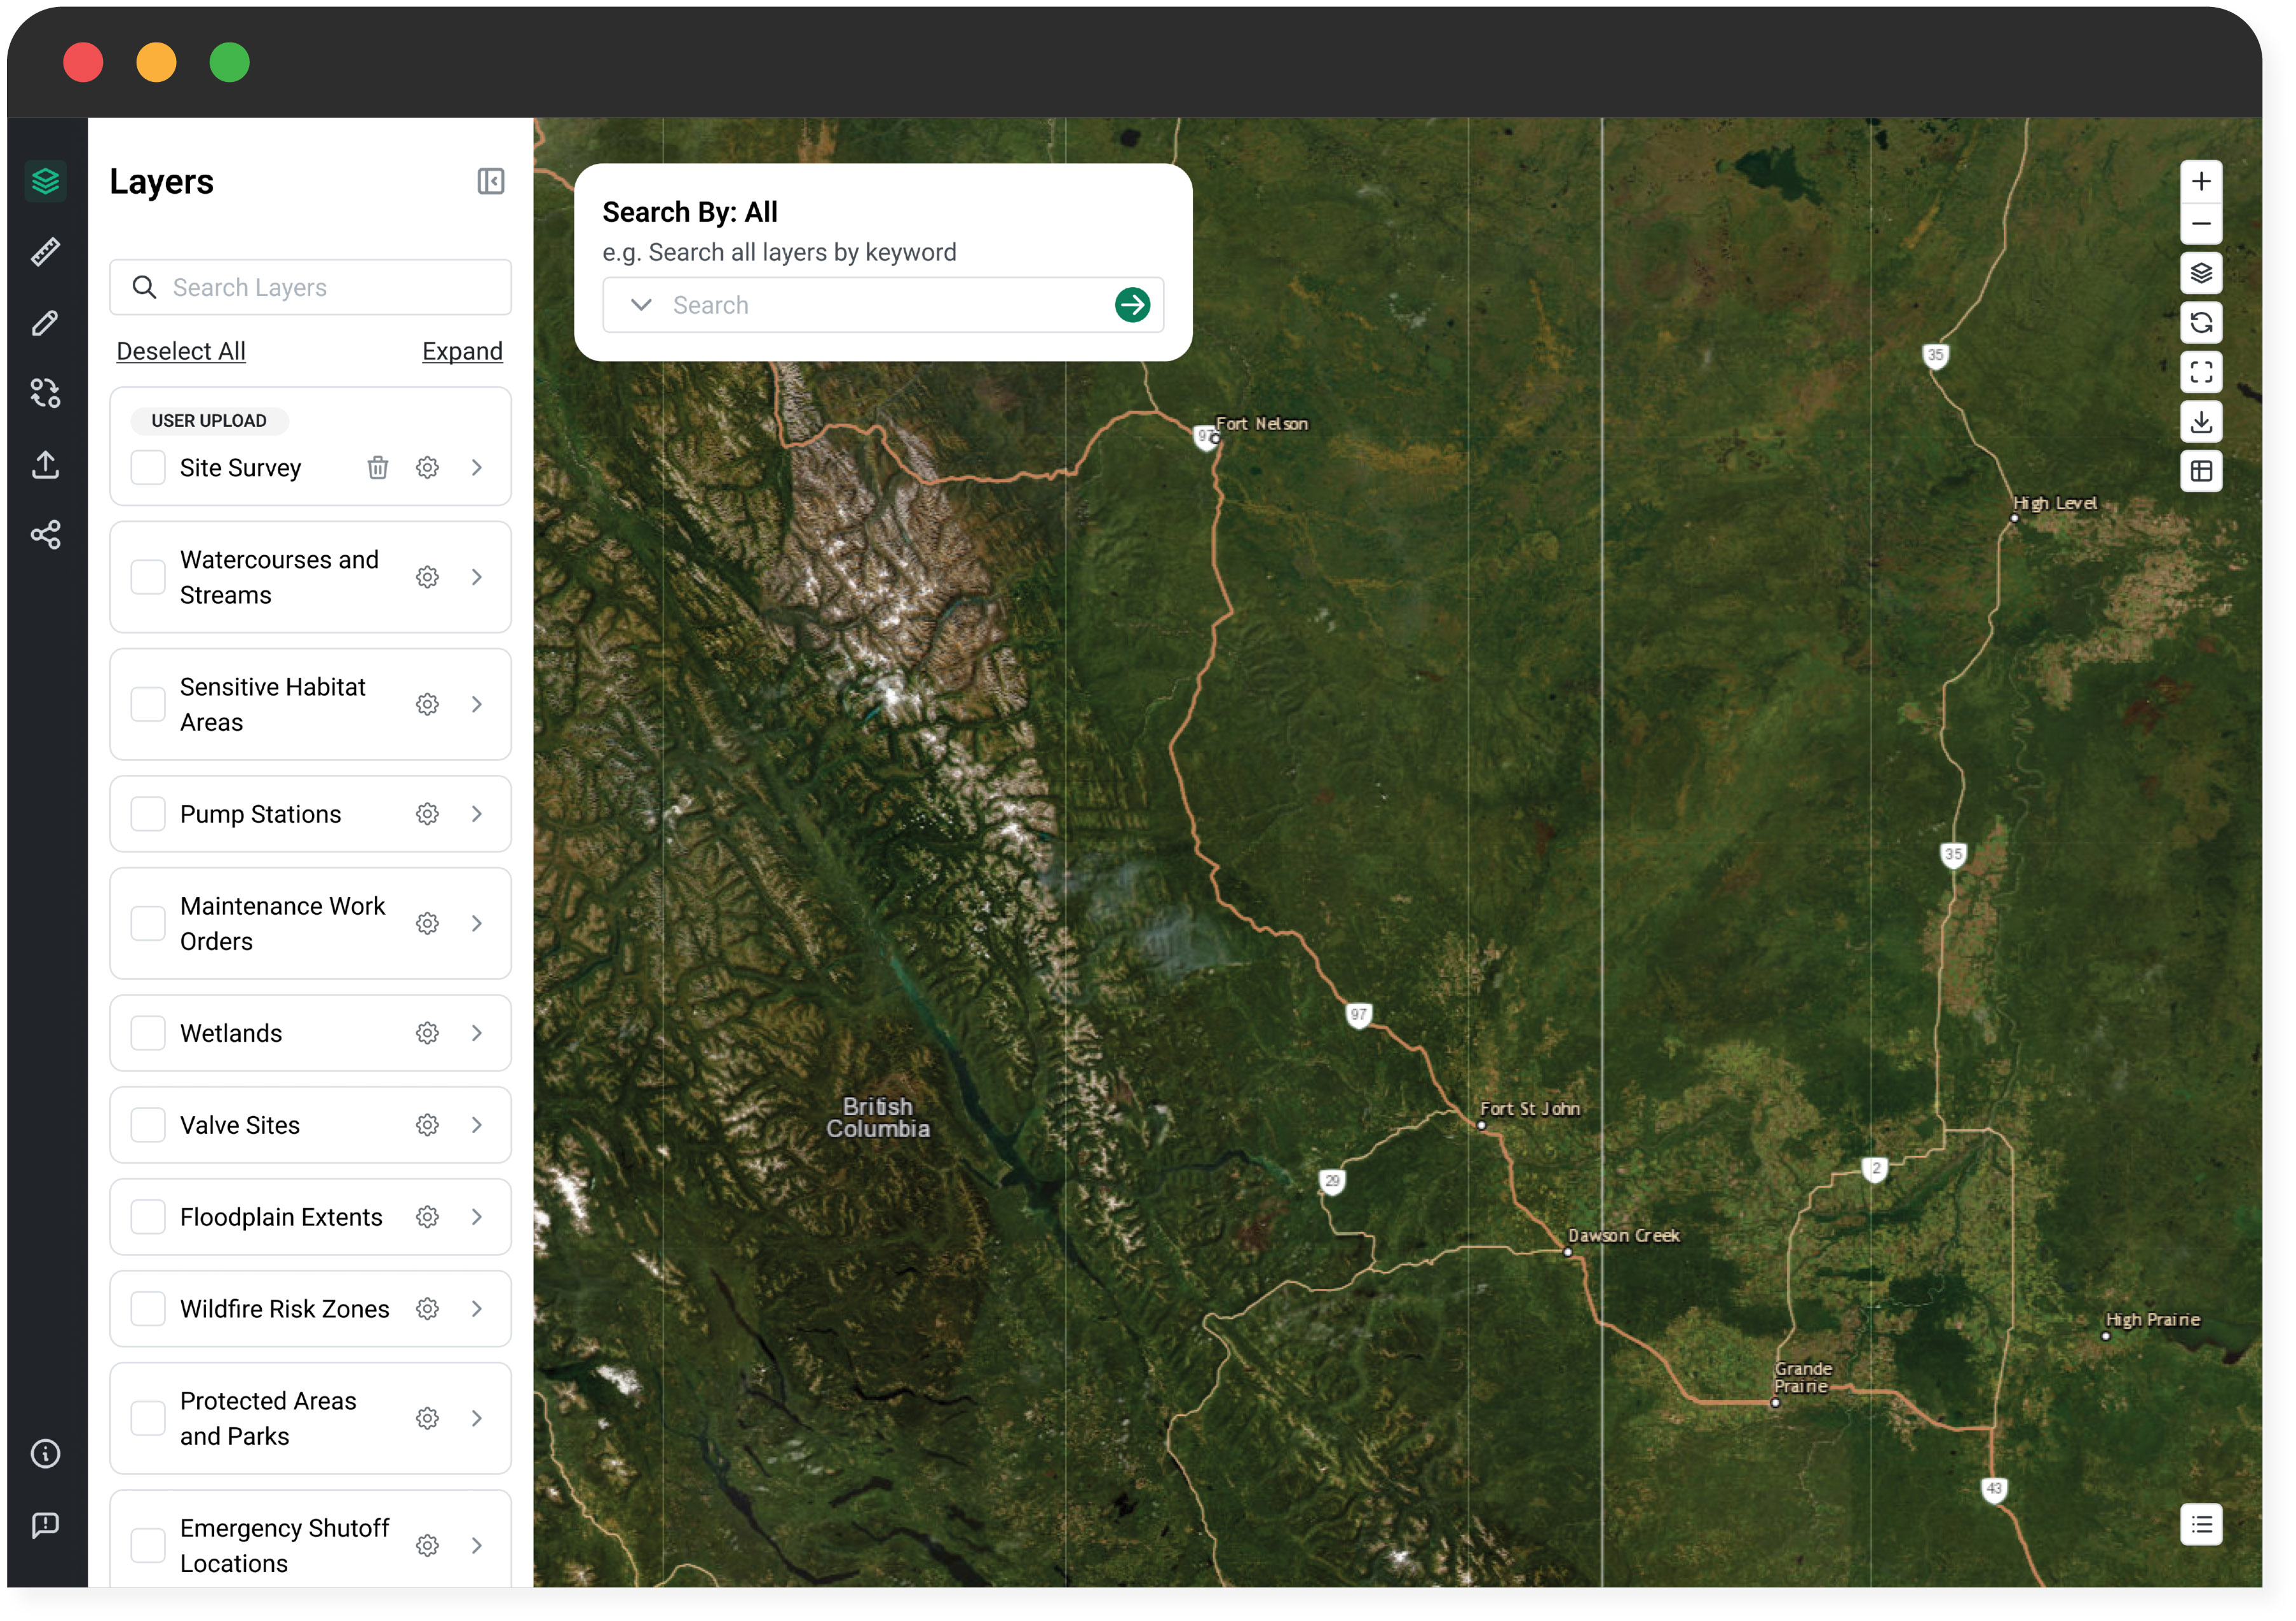
Task: Expand the Pump Stations layer
Action: pos(477,814)
